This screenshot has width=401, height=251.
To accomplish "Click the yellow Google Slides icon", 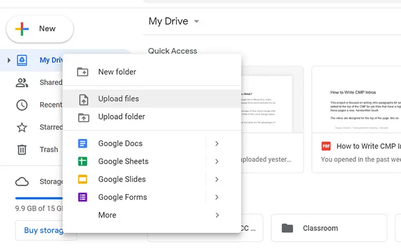I will [82, 179].
